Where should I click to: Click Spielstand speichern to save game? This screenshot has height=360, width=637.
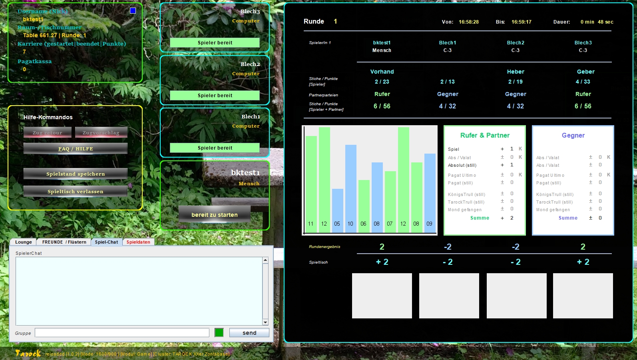76,174
